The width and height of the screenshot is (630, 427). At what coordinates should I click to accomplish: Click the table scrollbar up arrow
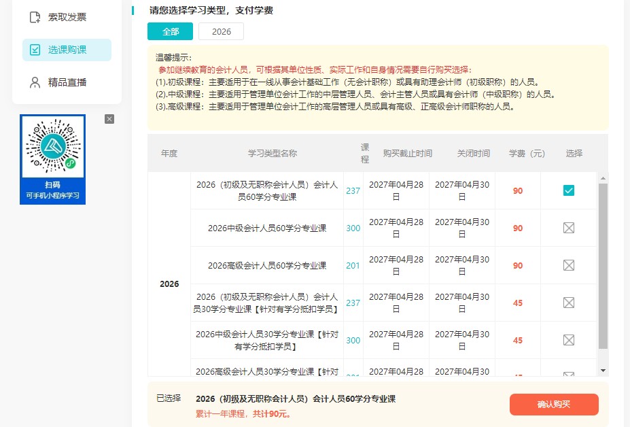[603, 178]
